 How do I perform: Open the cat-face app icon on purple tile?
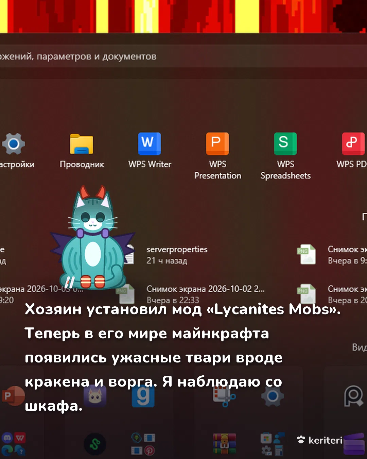95,396
